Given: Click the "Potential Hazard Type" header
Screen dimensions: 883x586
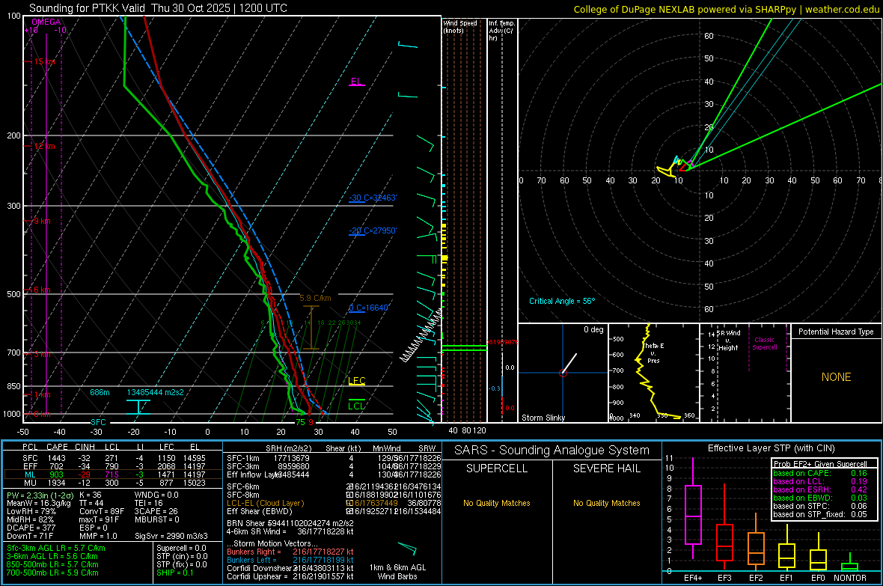Looking at the screenshot, I should 836,332.
